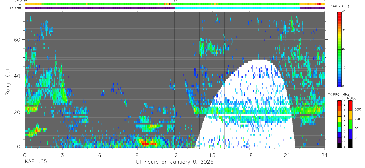The height and width of the screenshot is (168, 365).
Task: Click the 9 hour tick on the UT axis
Action: tap(137, 155)
